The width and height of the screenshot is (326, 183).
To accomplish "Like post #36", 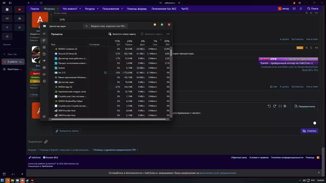I will click(274, 87).
